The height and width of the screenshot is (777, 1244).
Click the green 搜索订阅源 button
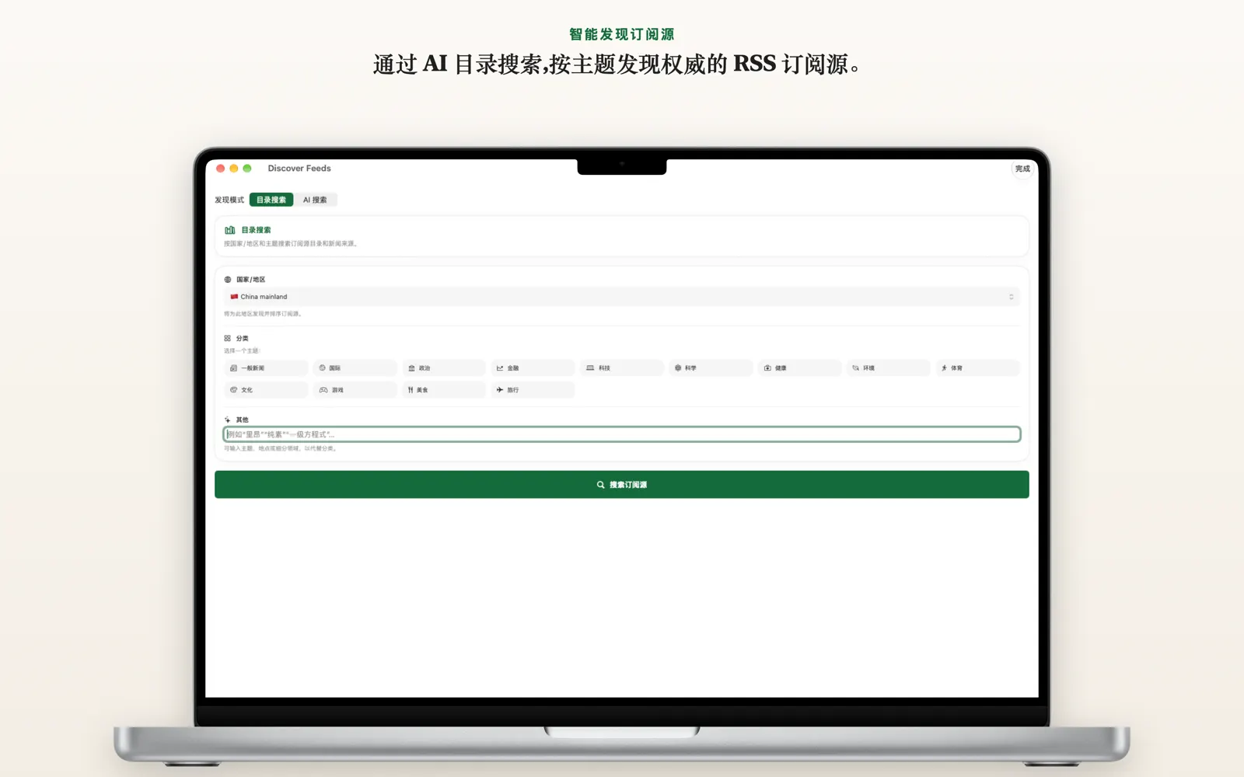[622, 485]
